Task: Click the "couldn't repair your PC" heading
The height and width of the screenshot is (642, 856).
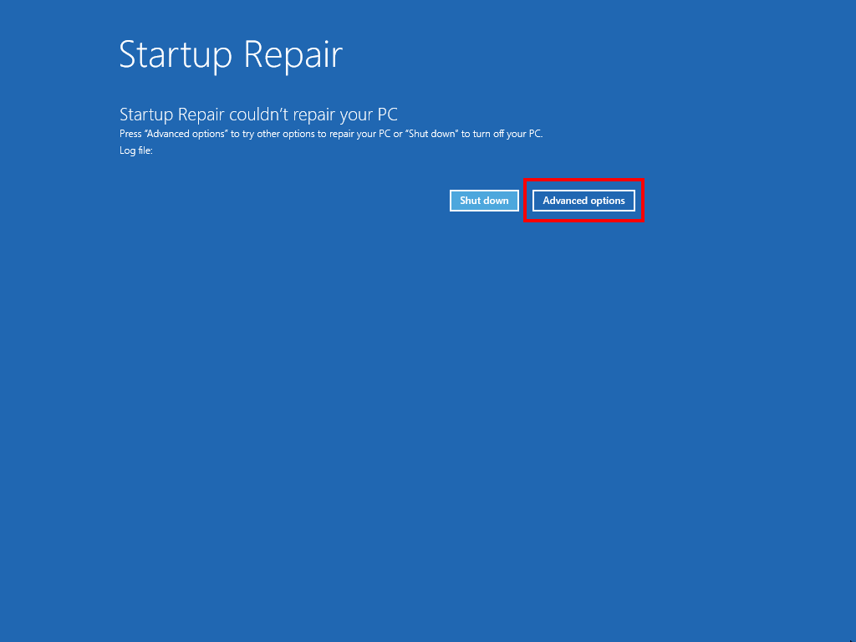Action: (259, 115)
